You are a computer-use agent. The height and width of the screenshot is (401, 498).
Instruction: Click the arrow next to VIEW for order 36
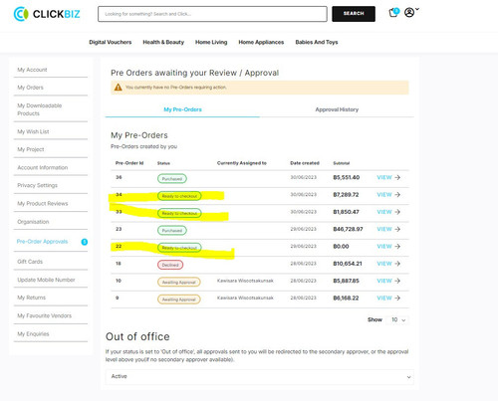(397, 177)
